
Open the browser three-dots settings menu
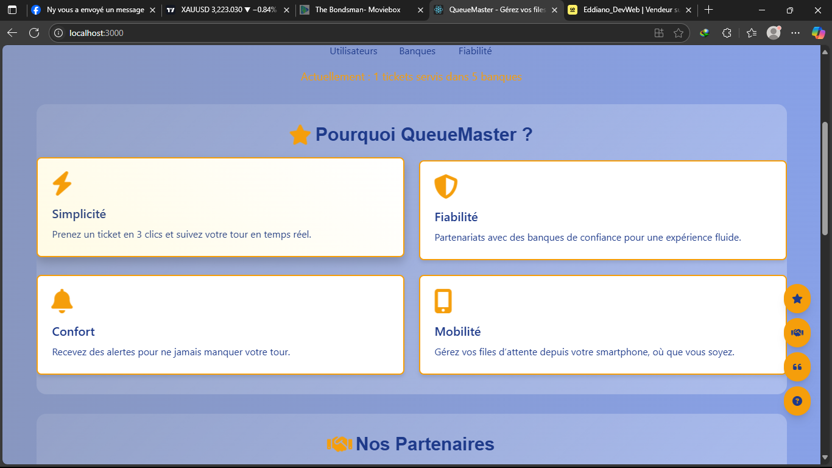pos(795,33)
